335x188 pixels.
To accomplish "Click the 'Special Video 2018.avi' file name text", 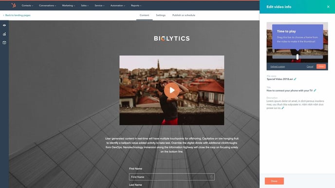I will point(279,79).
